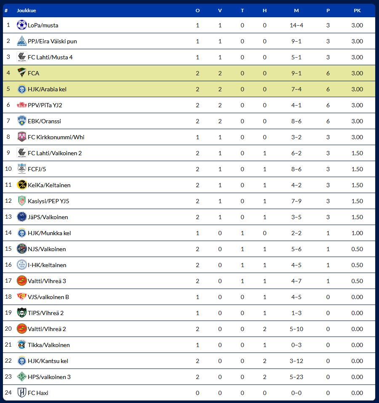Select the TiPS/Vihreä 2 club crest
This screenshot has height=403, width=379.
[21, 313]
